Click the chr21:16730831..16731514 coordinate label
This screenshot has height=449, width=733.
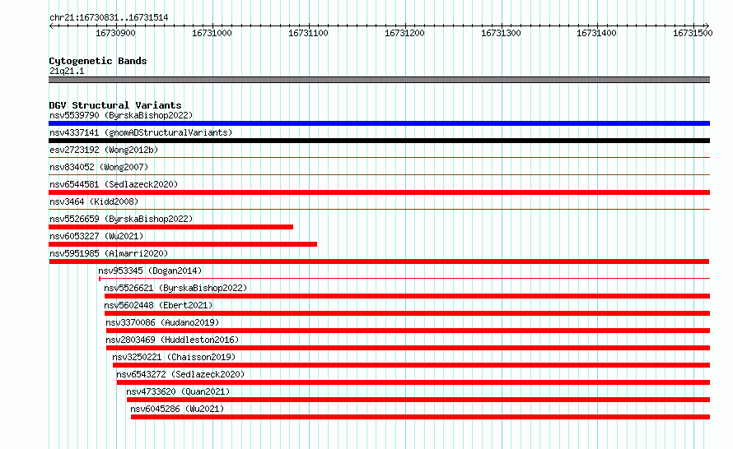pos(109,18)
